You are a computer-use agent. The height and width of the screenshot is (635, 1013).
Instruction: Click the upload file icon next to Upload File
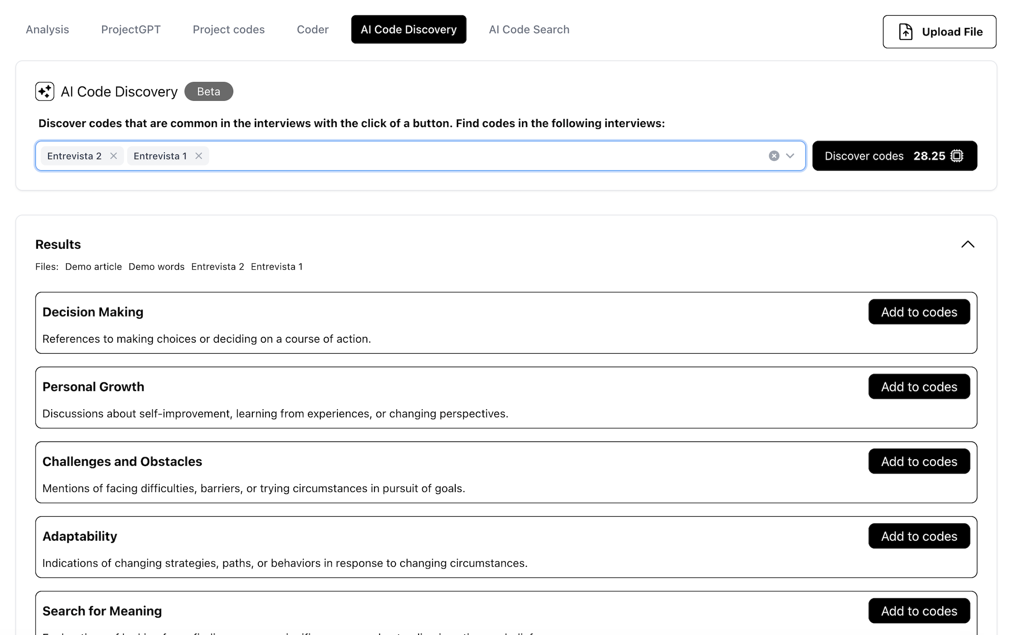click(x=906, y=32)
